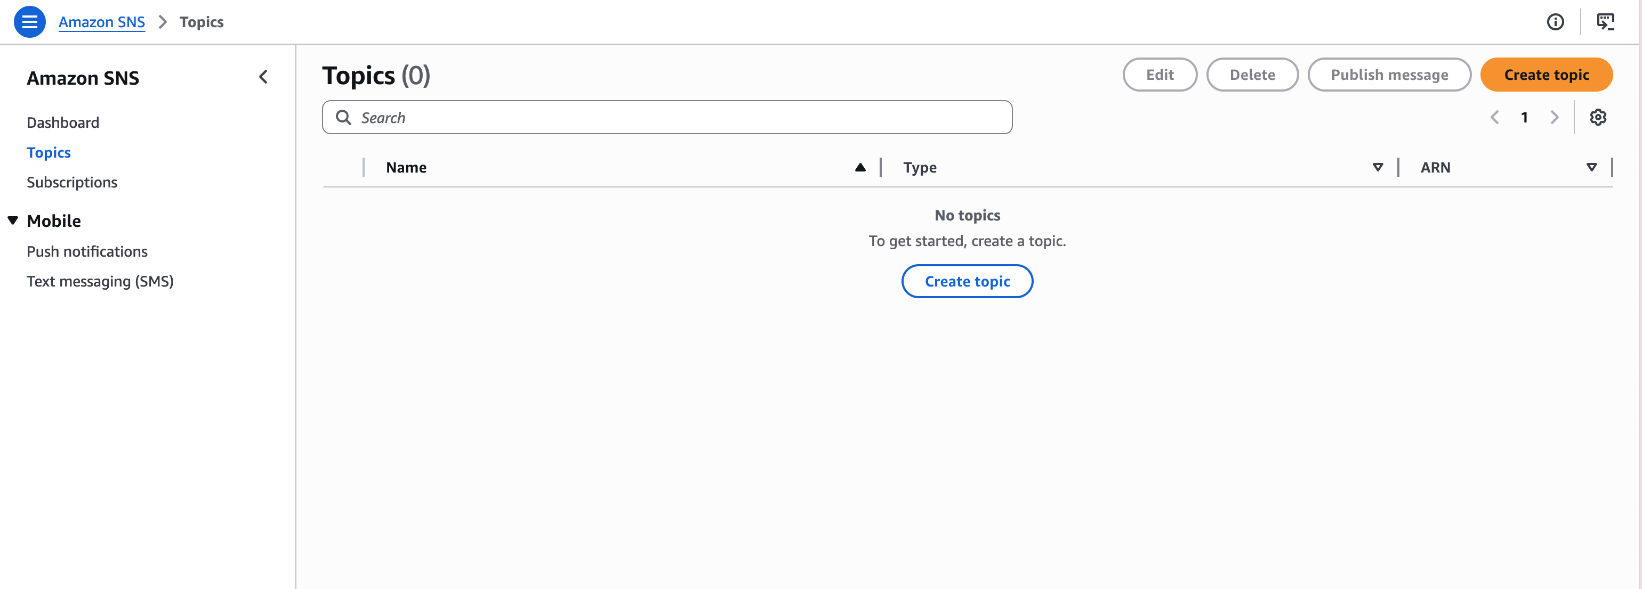The width and height of the screenshot is (1642, 589).
Task: Select Push notifications in sidebar
Action: pyautogui.click(x=87, y=251)
